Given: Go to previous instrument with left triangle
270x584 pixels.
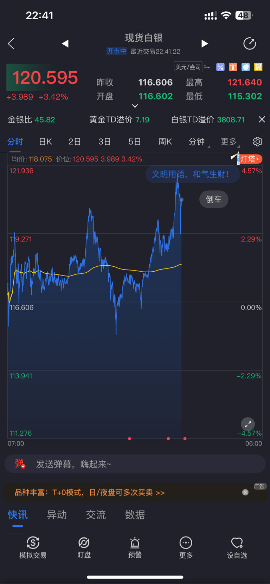Looking at the screenshot, I should pyautogui.click(x=65, y=44).
